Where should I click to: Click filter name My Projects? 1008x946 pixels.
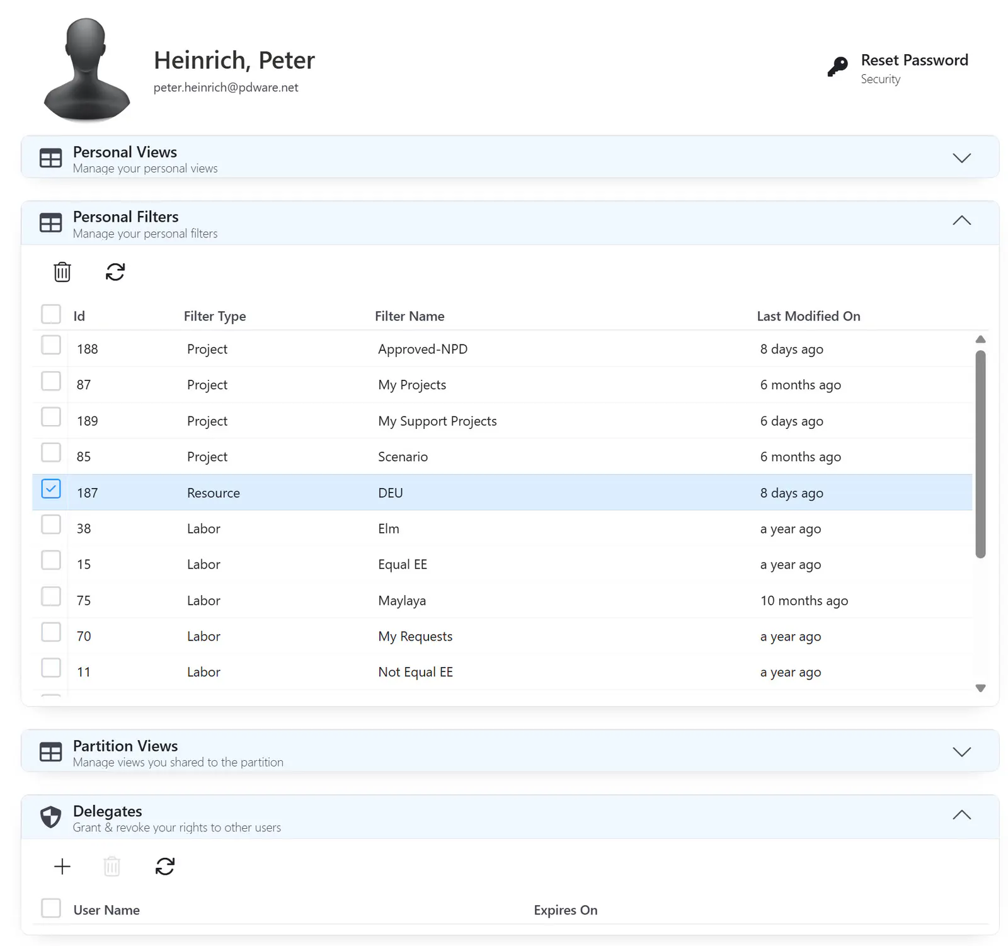tap(412, 385)
